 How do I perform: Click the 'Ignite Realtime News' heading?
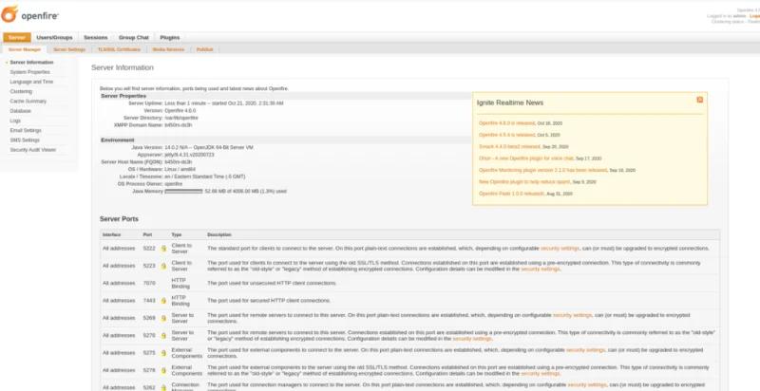510,103
